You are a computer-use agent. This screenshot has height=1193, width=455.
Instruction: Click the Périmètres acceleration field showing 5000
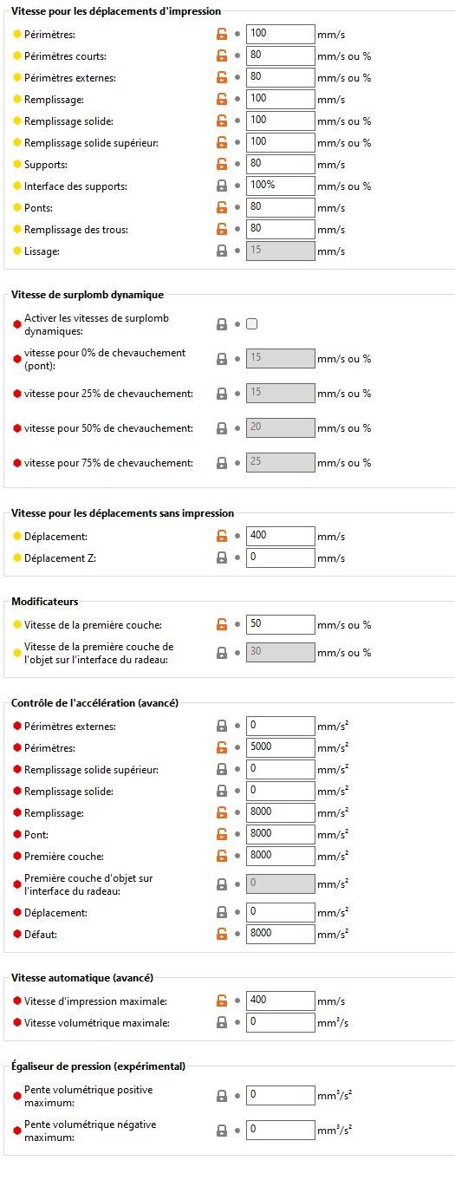(x=281, y=747)
